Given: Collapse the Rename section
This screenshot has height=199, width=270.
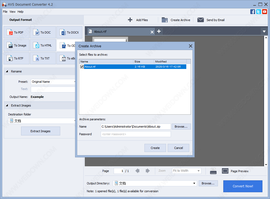Looking at the screenshot, I should 7,71.
